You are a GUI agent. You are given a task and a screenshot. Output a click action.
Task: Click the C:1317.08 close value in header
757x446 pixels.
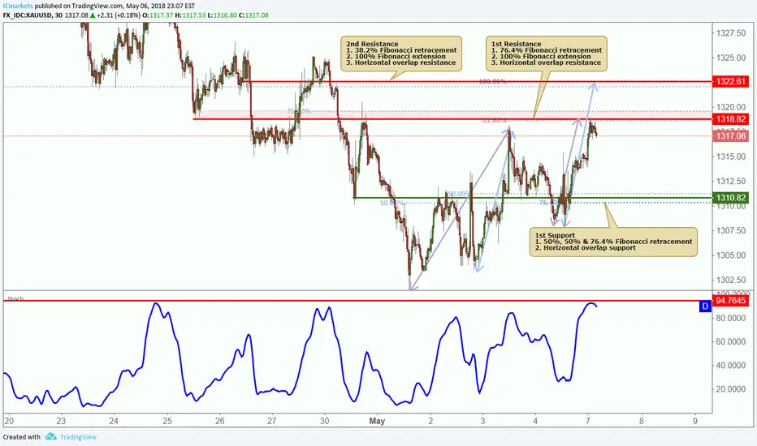[x=253, y=15]
